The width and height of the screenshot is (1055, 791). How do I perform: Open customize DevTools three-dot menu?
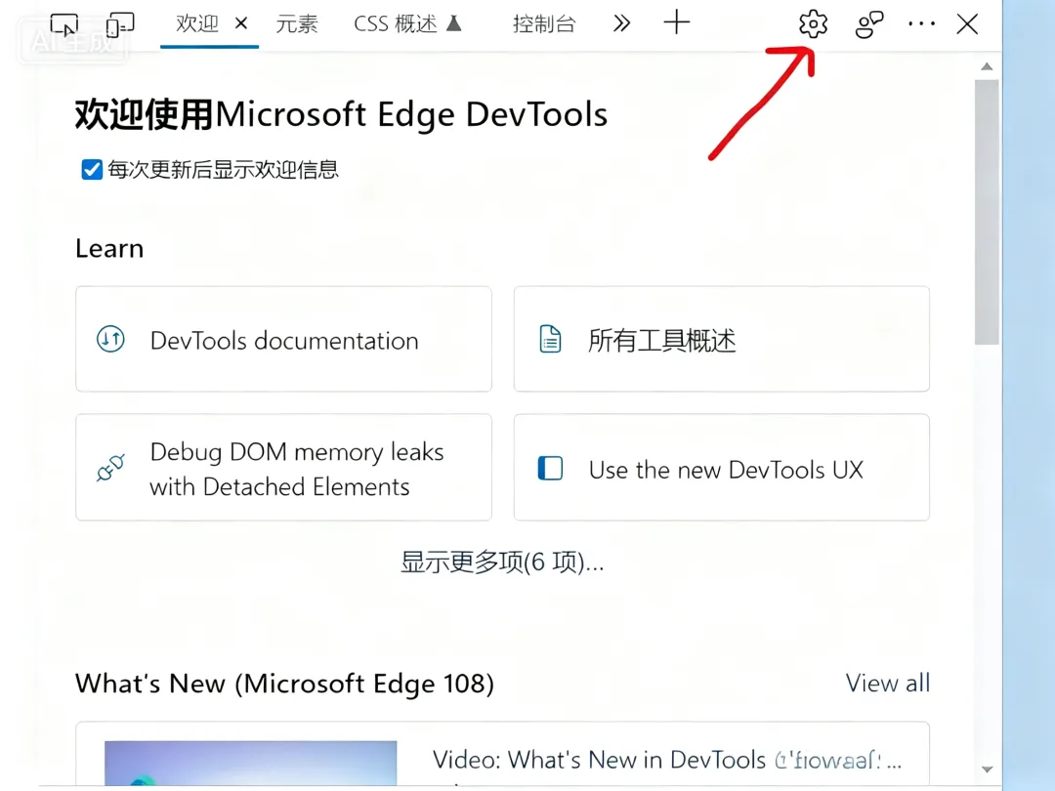point(922,23)
